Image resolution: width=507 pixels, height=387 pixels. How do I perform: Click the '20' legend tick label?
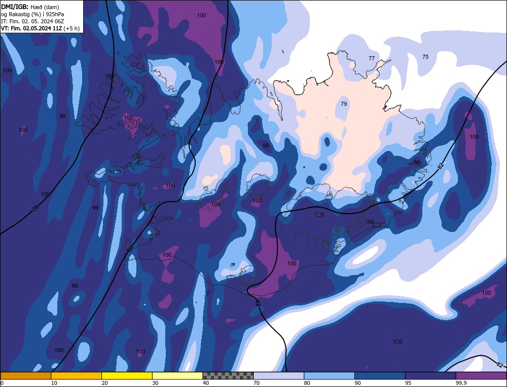pyautogui.click(x=104, y=383)
